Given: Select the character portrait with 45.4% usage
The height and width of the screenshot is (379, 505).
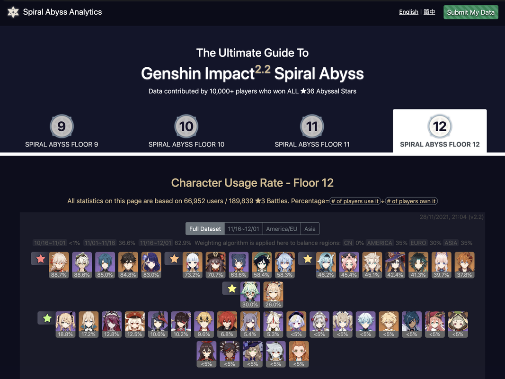Looking at the screenshot, I should 349,265.
